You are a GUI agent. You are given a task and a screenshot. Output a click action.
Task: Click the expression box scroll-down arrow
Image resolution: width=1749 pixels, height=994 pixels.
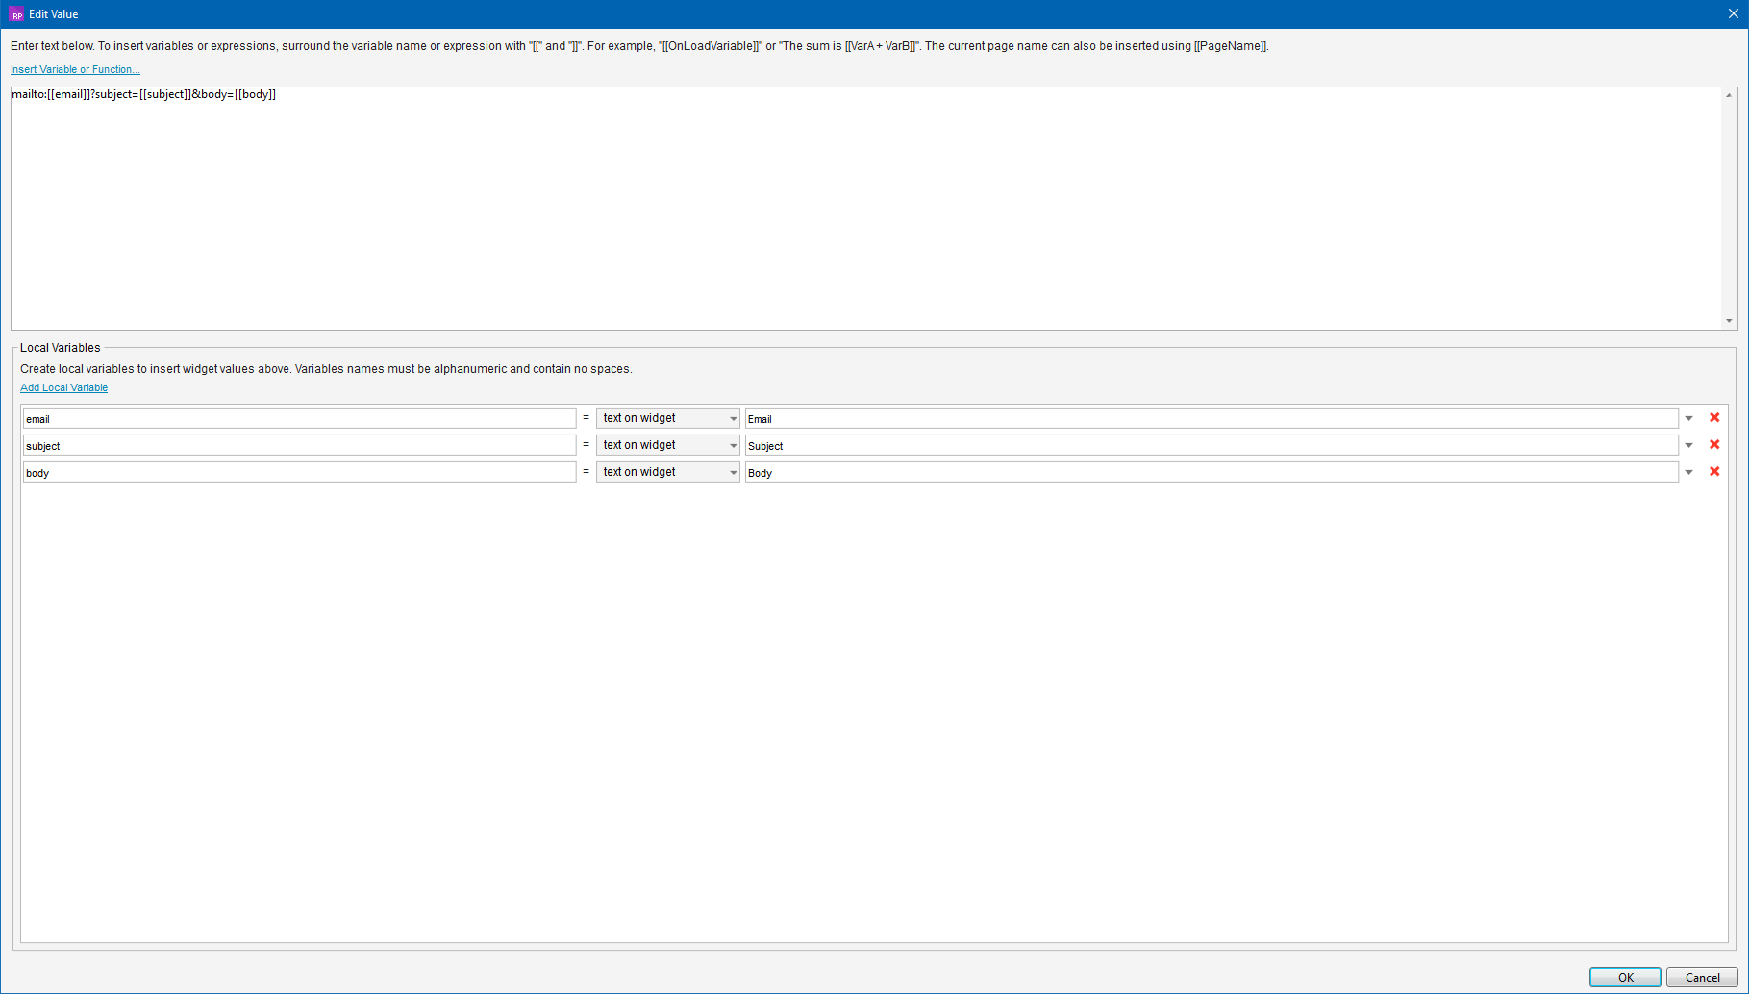(1729, 321)
